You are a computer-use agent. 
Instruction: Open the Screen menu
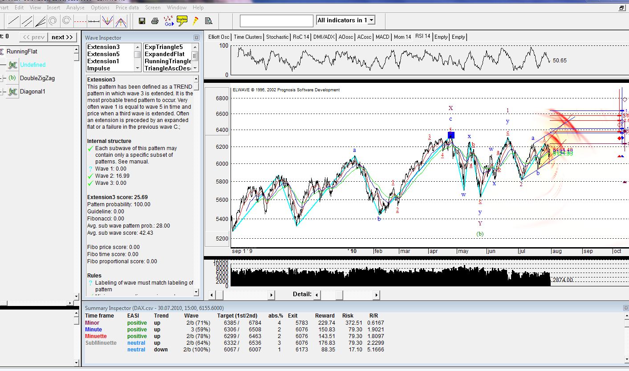point(153,8)
